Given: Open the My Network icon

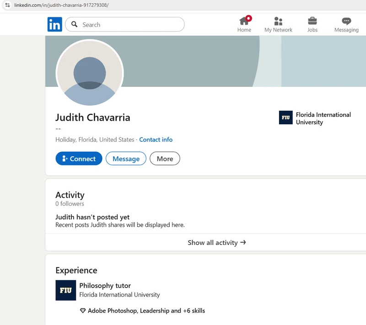Looking at the screenshot, I should (278, 21).
